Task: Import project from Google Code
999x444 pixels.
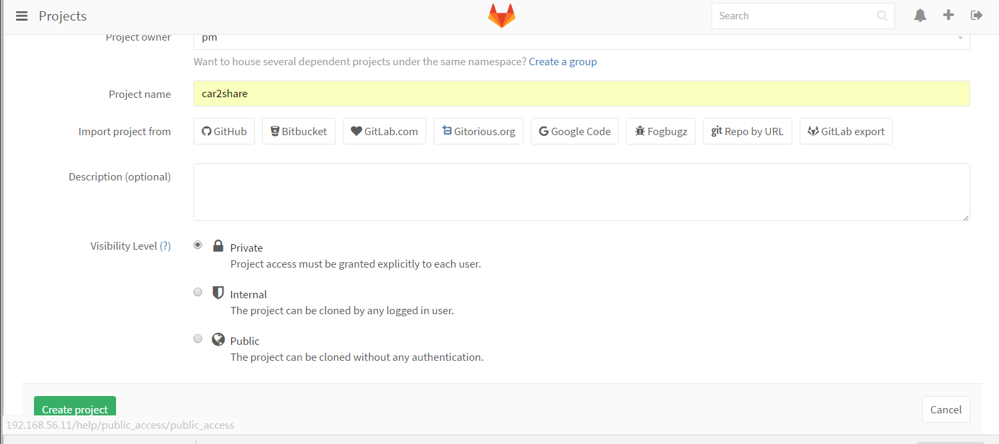Action: pyautogui.click(x=574, y=131)
